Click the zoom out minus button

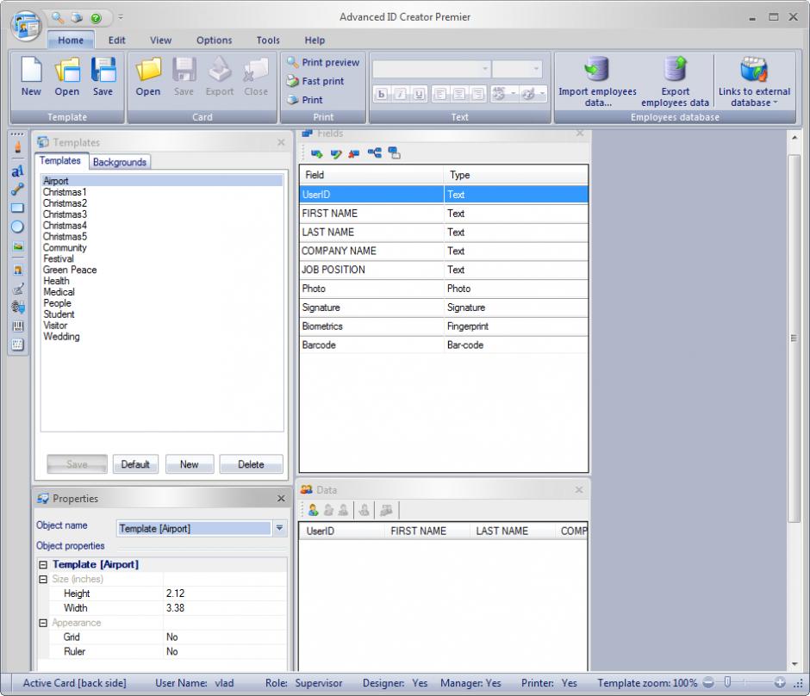(x=708, y=682)
